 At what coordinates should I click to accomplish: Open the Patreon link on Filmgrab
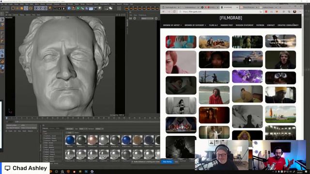tap(260, 25)
